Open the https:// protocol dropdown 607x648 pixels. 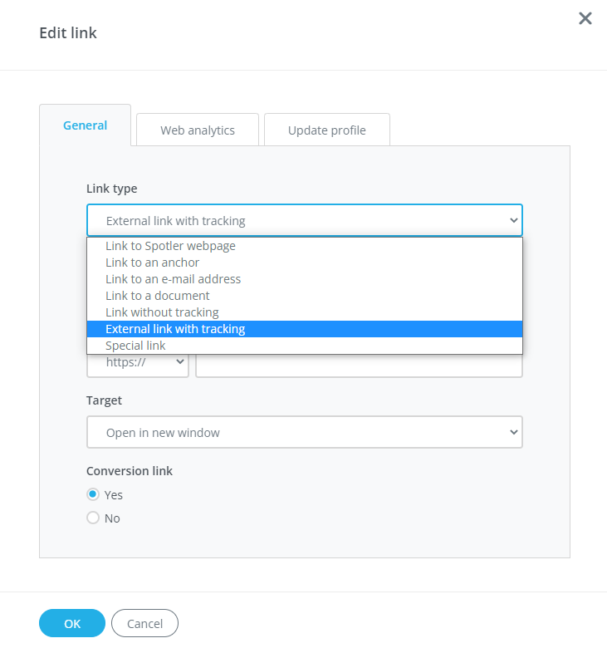click(138, 363)
